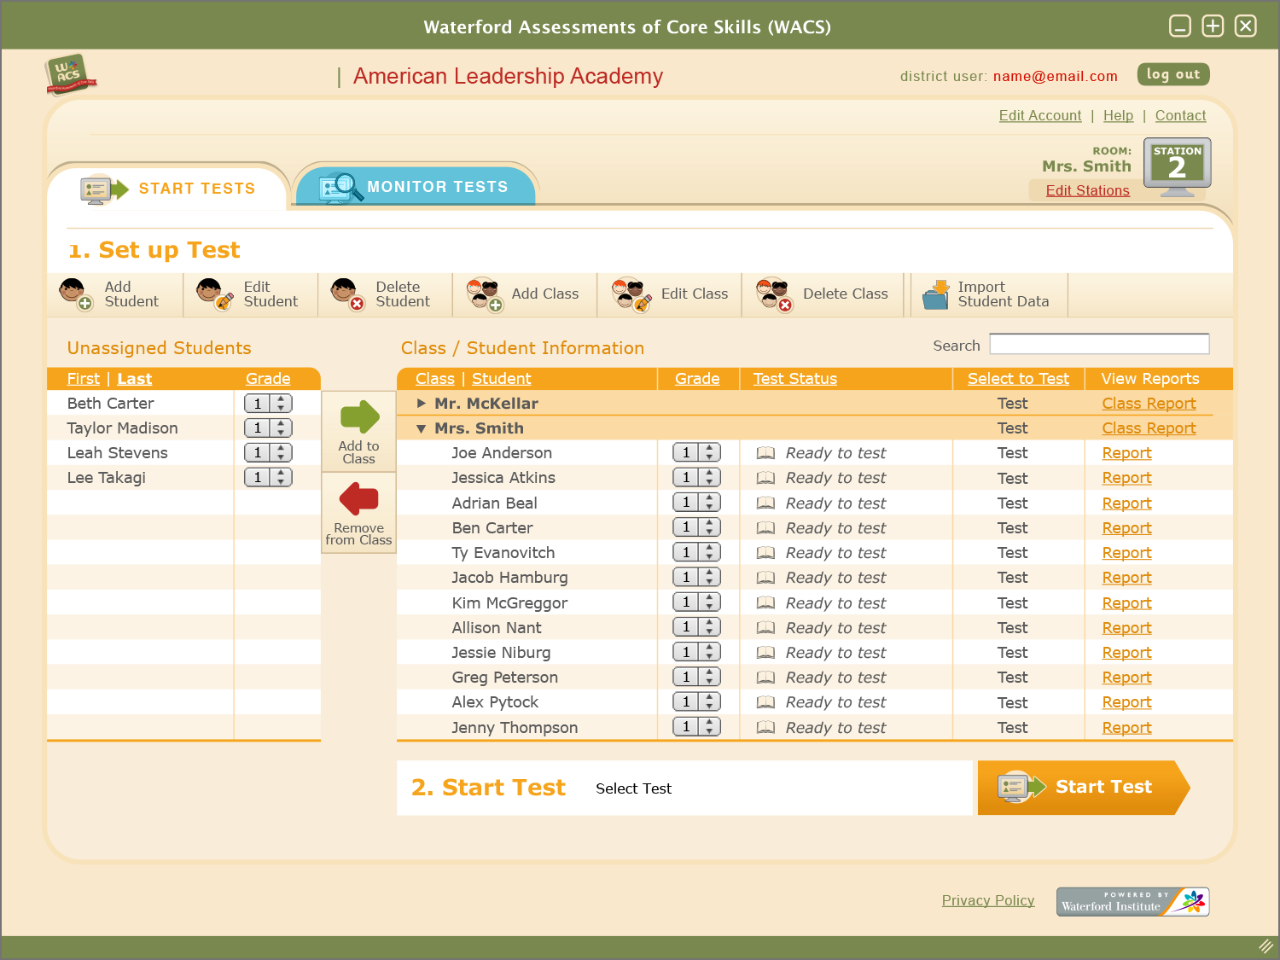Image resolution: width=1280 pixels, height=960 pixels.
Task: Click the book icon for Greg Peterson
Action: coord(766,677)
